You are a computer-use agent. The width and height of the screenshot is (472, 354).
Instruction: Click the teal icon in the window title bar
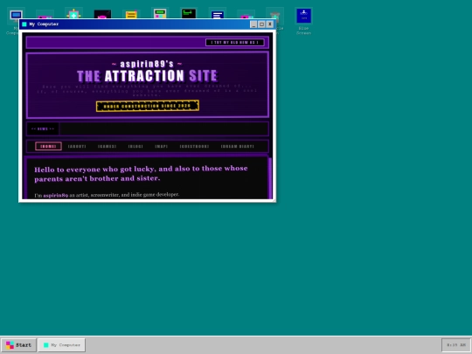click(x=24, y=24)
